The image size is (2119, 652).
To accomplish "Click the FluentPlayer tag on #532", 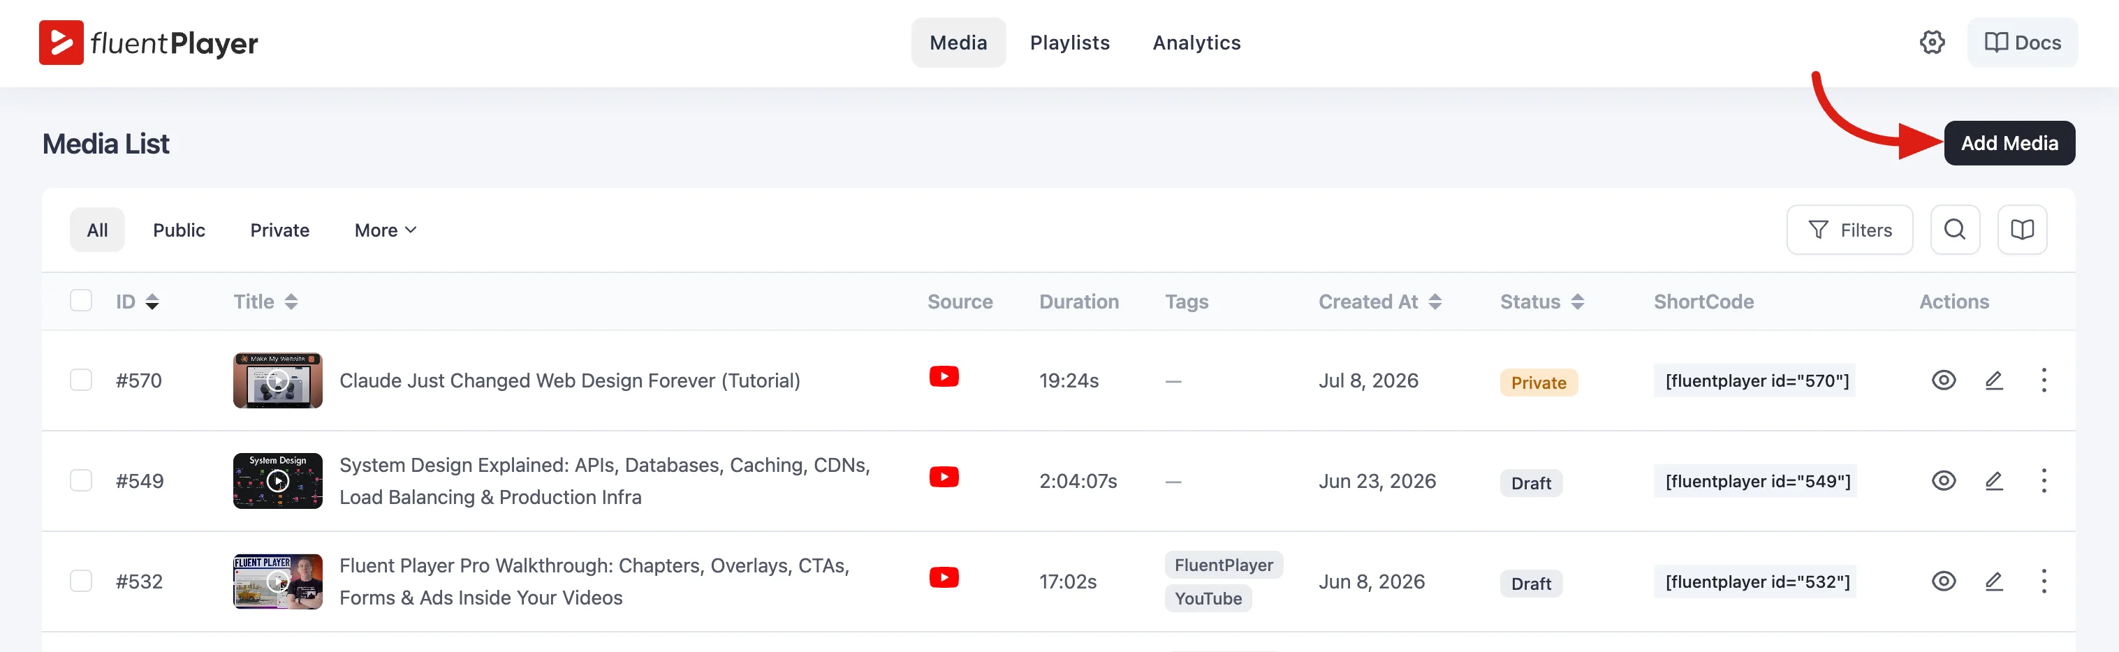I will click(1223, 565).
